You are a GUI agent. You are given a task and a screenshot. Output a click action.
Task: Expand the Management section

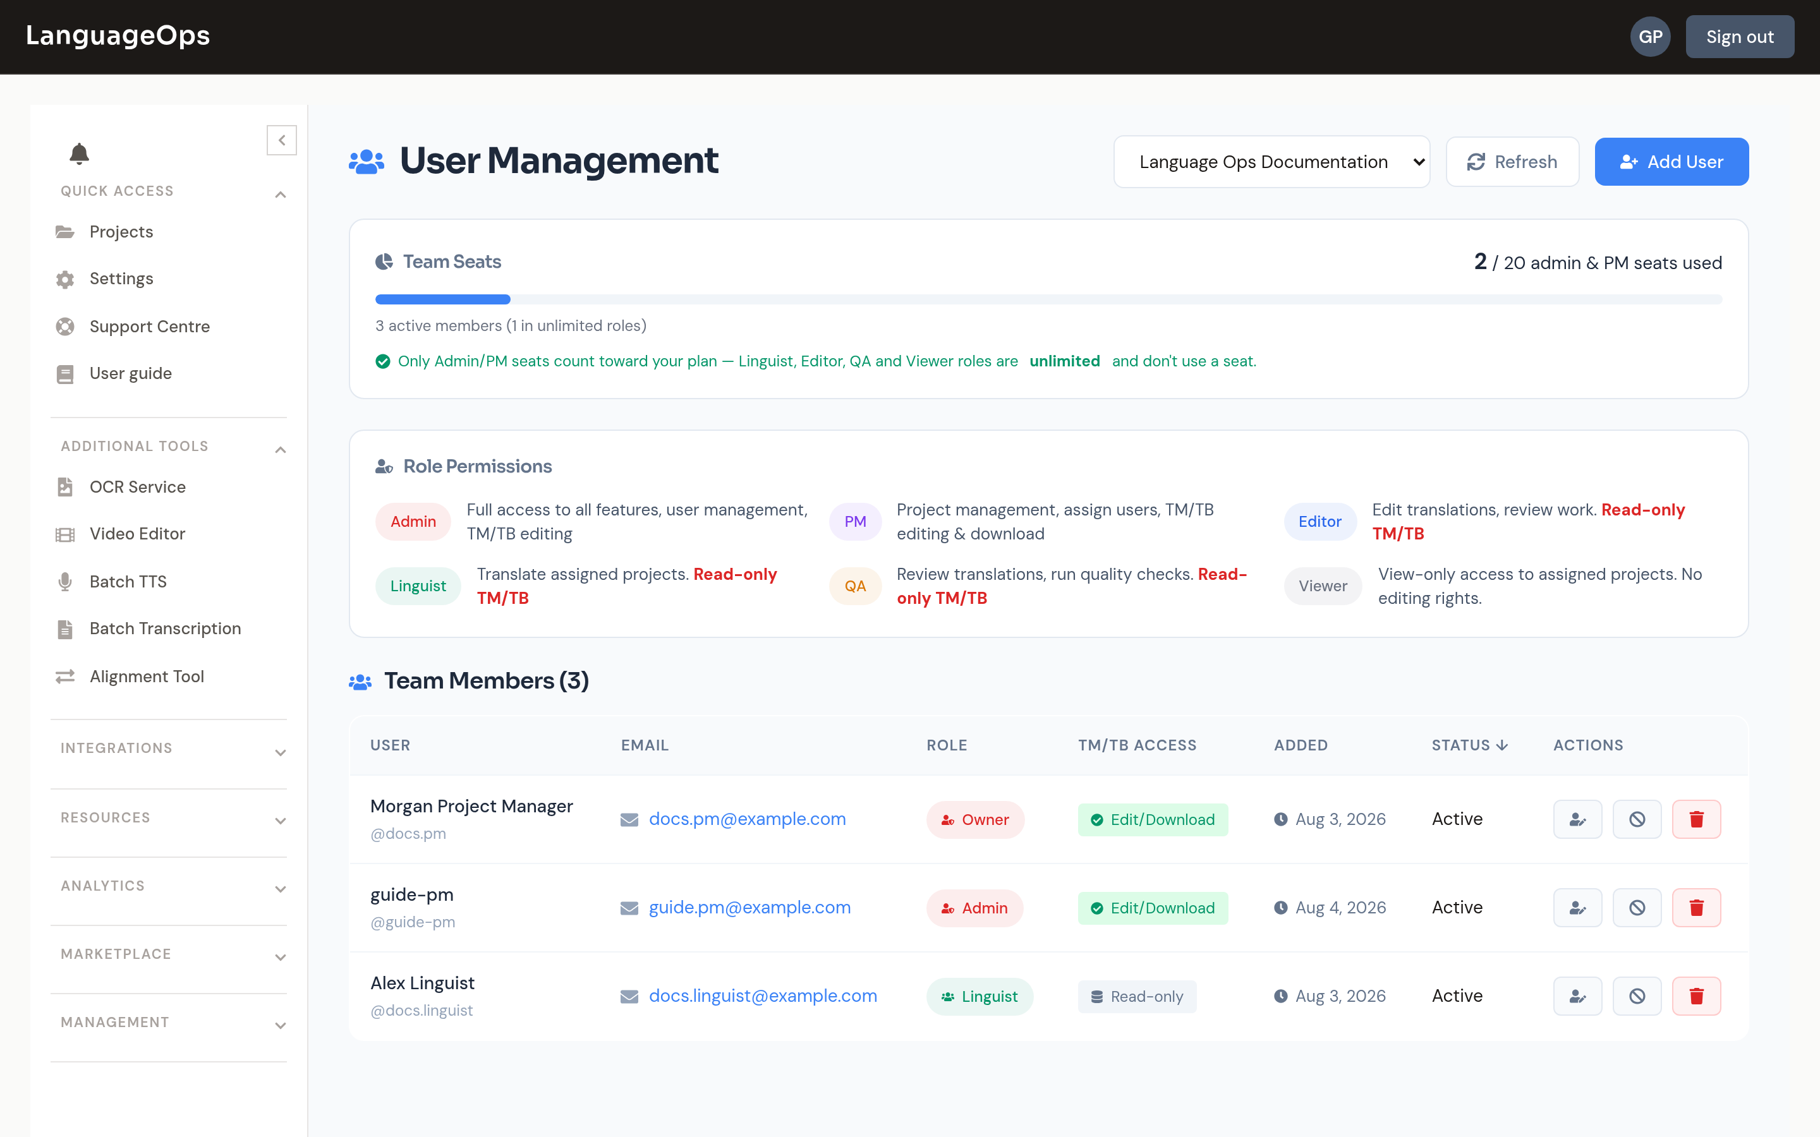click(x=281, y=1026)
